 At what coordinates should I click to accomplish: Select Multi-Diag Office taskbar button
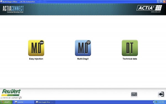[45, 102]
